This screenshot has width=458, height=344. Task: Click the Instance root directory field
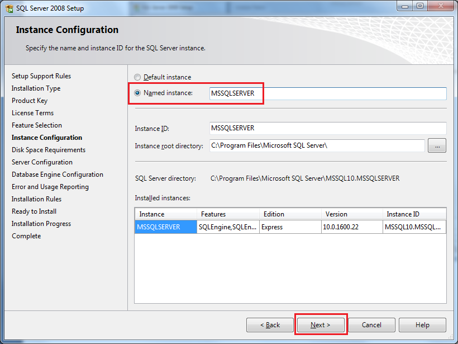coord(317,145)
